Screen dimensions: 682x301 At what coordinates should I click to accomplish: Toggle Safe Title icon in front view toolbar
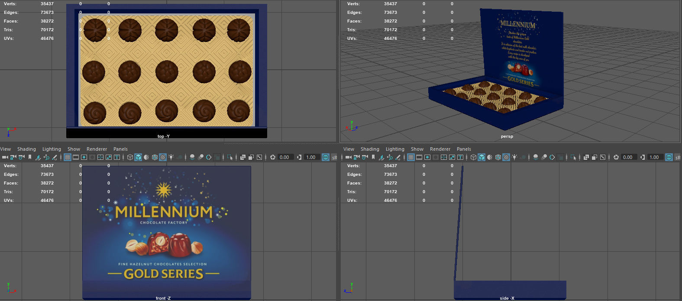click(x=117, y=157)
